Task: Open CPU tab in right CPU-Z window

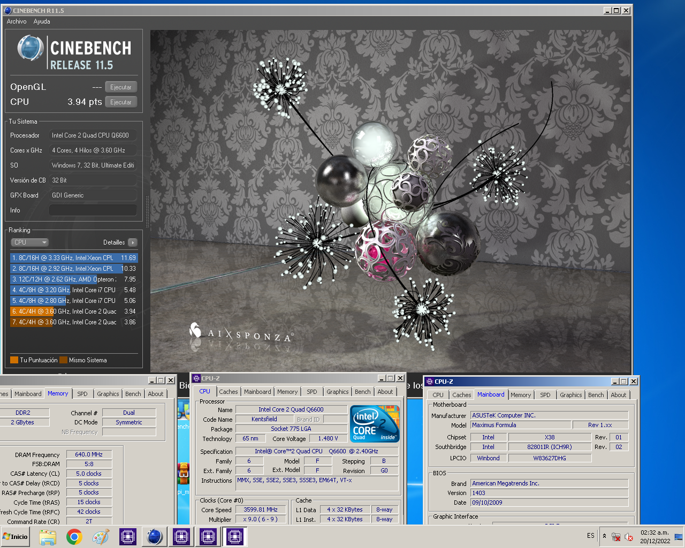Action: pos(438,395)
